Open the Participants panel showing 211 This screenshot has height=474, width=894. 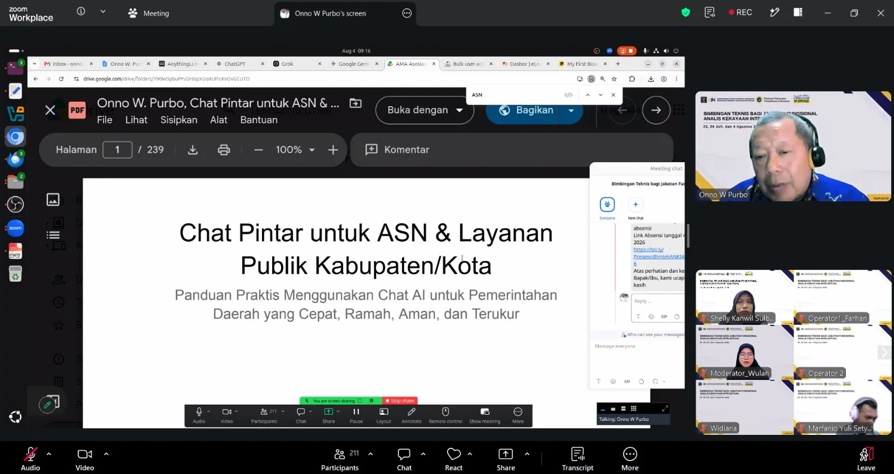coord(340,458)
